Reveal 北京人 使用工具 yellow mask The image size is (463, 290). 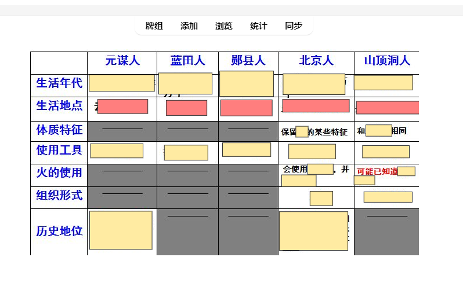[x=312, y=152]
